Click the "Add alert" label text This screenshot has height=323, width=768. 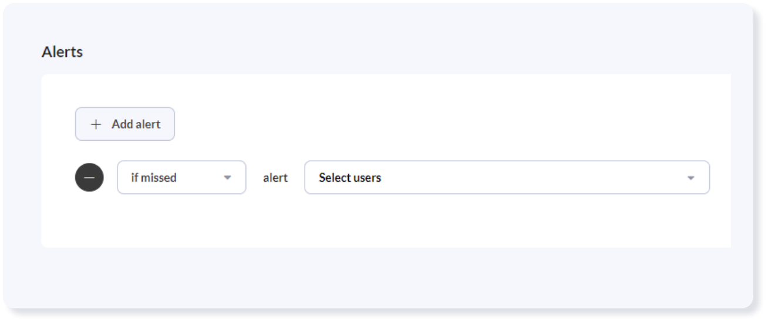point(136,124)
